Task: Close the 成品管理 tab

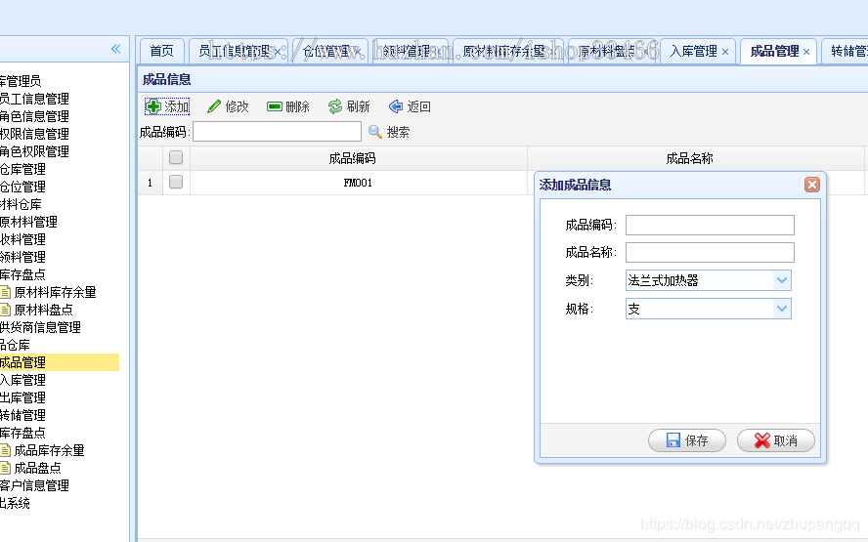Action: click(x=806, y=52)
